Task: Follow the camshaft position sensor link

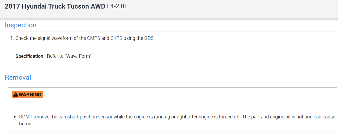Action: coord(85,117)
